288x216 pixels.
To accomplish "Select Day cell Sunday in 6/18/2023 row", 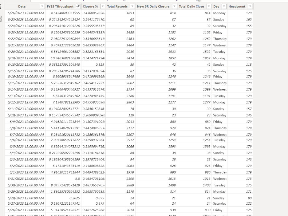I will 219,65.
